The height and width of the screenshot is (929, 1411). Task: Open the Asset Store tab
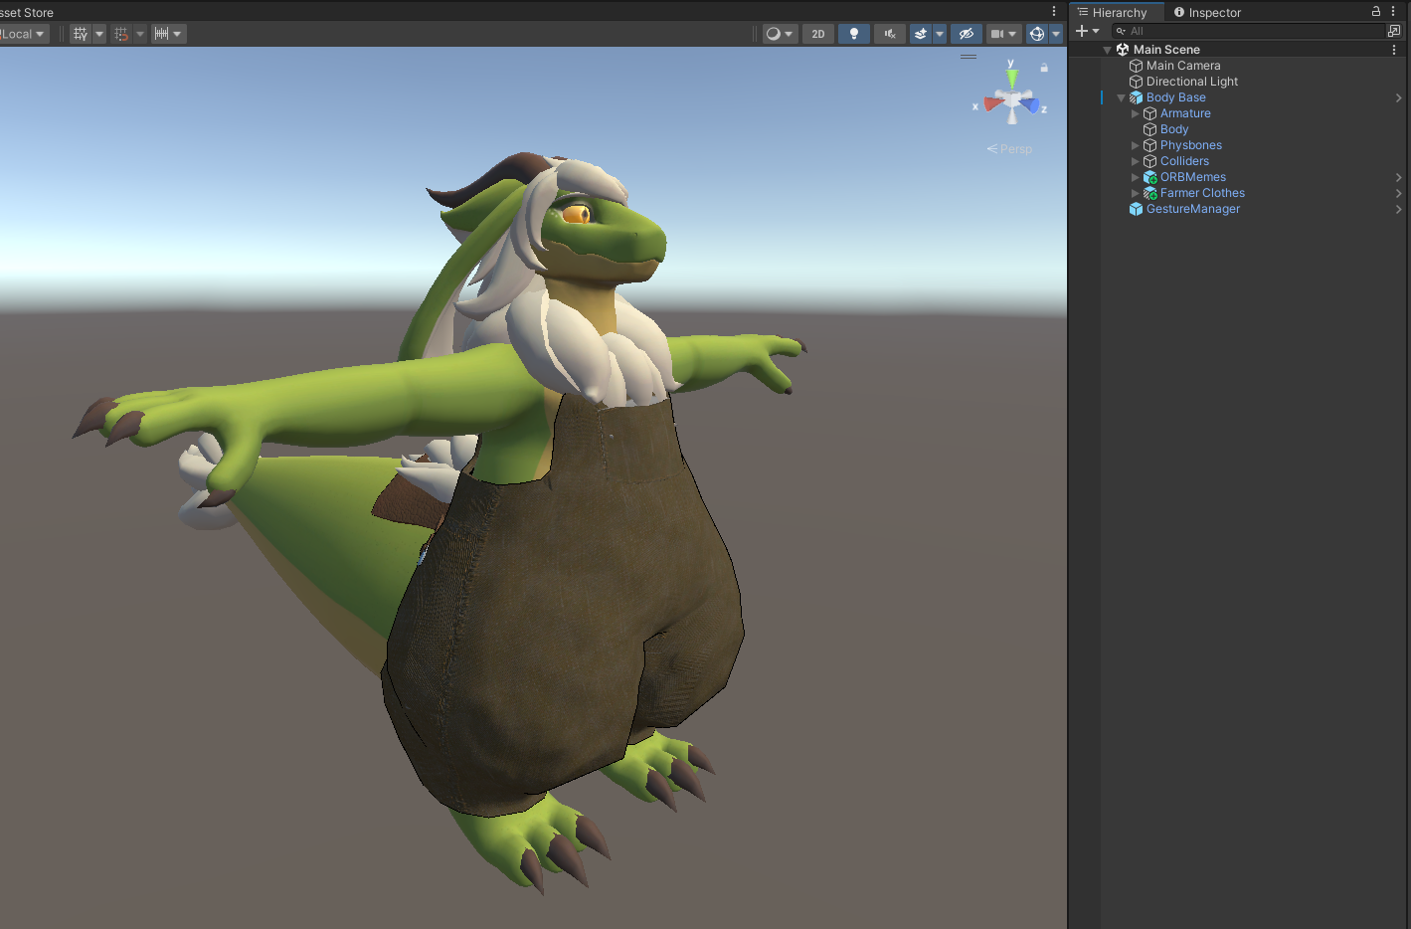(27, 13)
